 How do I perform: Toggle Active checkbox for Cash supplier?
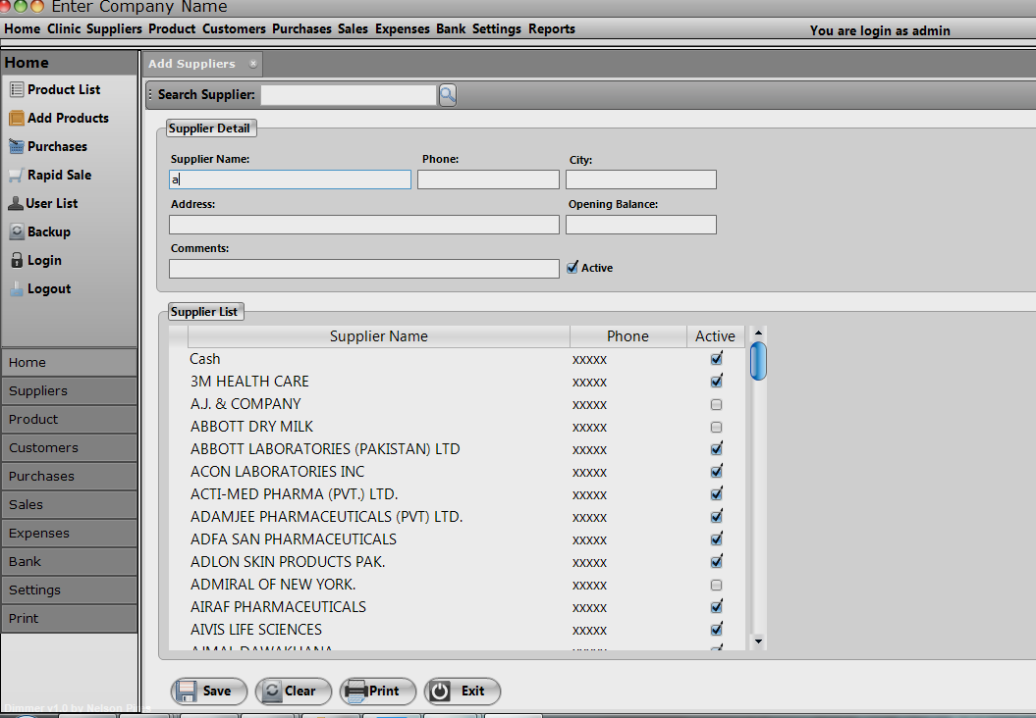pyautogui.click(x=716, y=359)
